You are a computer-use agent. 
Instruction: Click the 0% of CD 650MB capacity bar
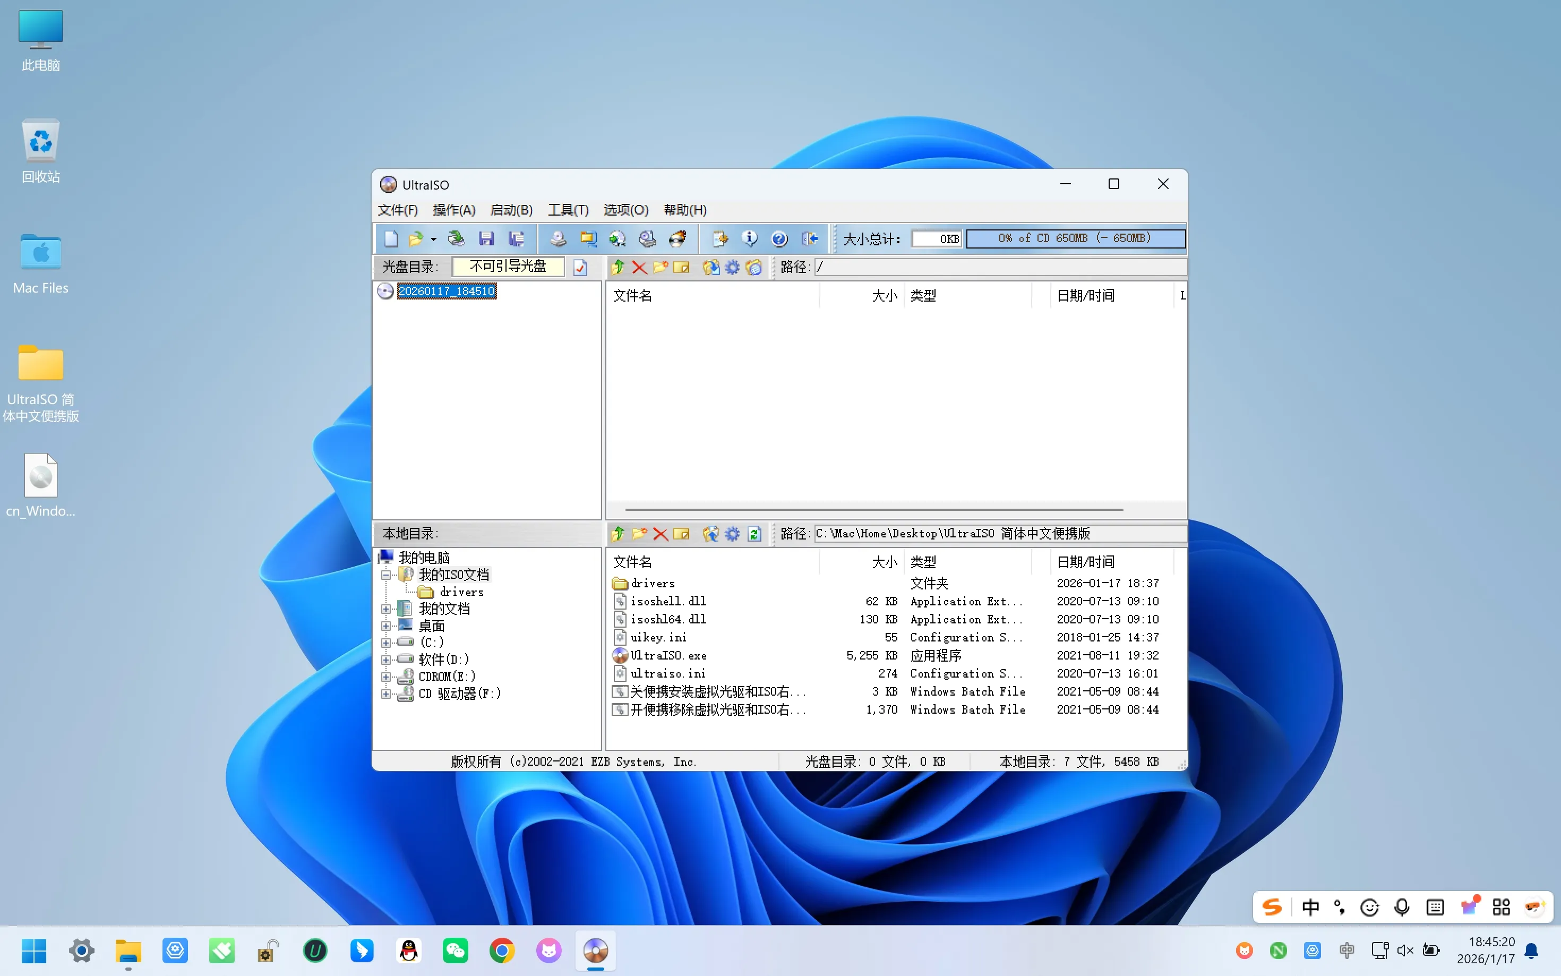[x=1075, y=238]
